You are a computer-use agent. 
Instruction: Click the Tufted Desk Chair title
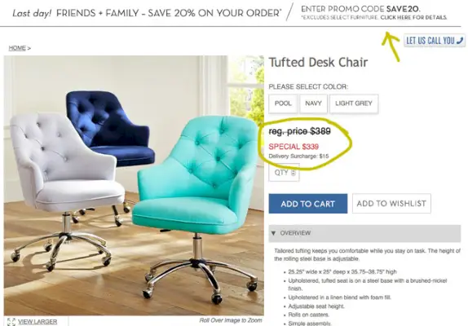(318, 62)
